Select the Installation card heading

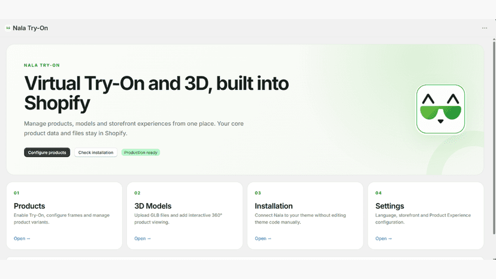coord(274,206)
